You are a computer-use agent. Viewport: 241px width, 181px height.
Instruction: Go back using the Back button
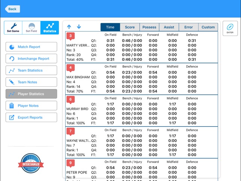tap(12, 9)
